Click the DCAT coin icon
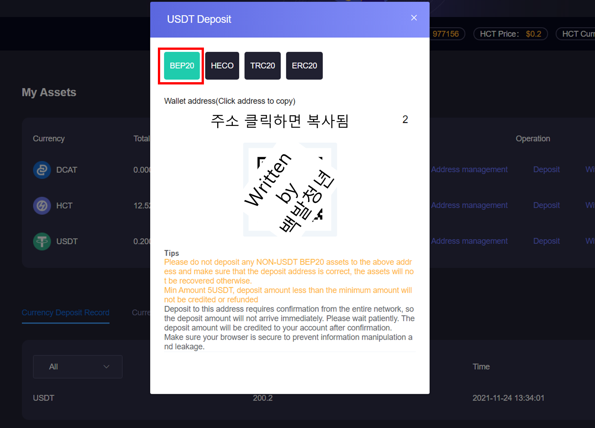The height and width of the screenshot is (428, 595). pos(42,170)
